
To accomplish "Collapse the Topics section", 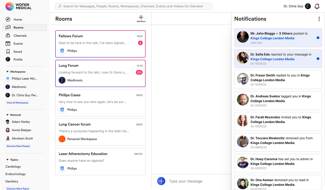I will click(8, 159).
